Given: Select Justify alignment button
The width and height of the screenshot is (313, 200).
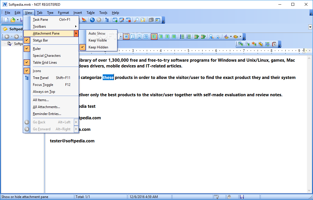Looking at the screenshot, I should [x=174, y=37].
